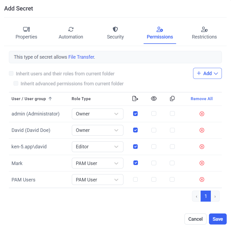Uncheck file transfer checkbox for Mark
This screenshot has width=231, height=228.
click(x=136, y=163)
